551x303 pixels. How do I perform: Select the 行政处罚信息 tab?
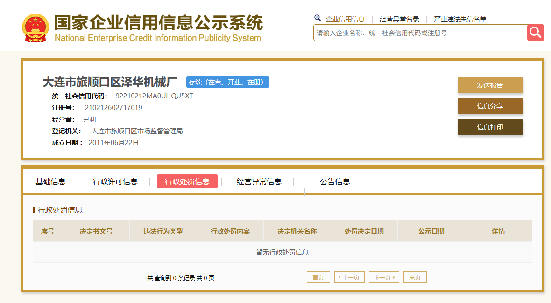pyautogui.click(x=187, y=181)
